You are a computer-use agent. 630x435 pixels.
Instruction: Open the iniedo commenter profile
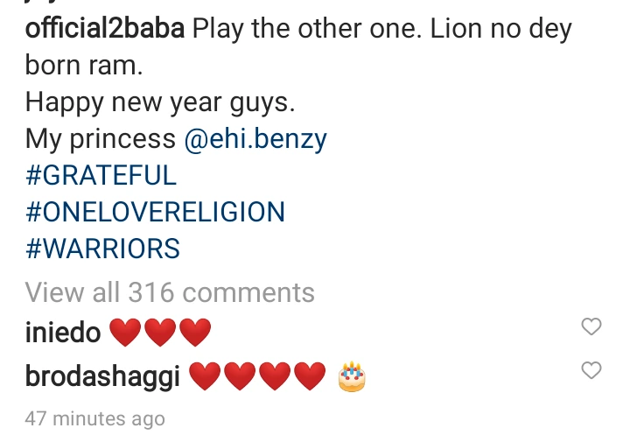coord(63,333)
